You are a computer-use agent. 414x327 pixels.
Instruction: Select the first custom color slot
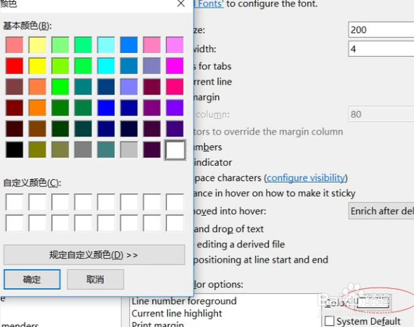pyautogui.click(x=14, y=202)
